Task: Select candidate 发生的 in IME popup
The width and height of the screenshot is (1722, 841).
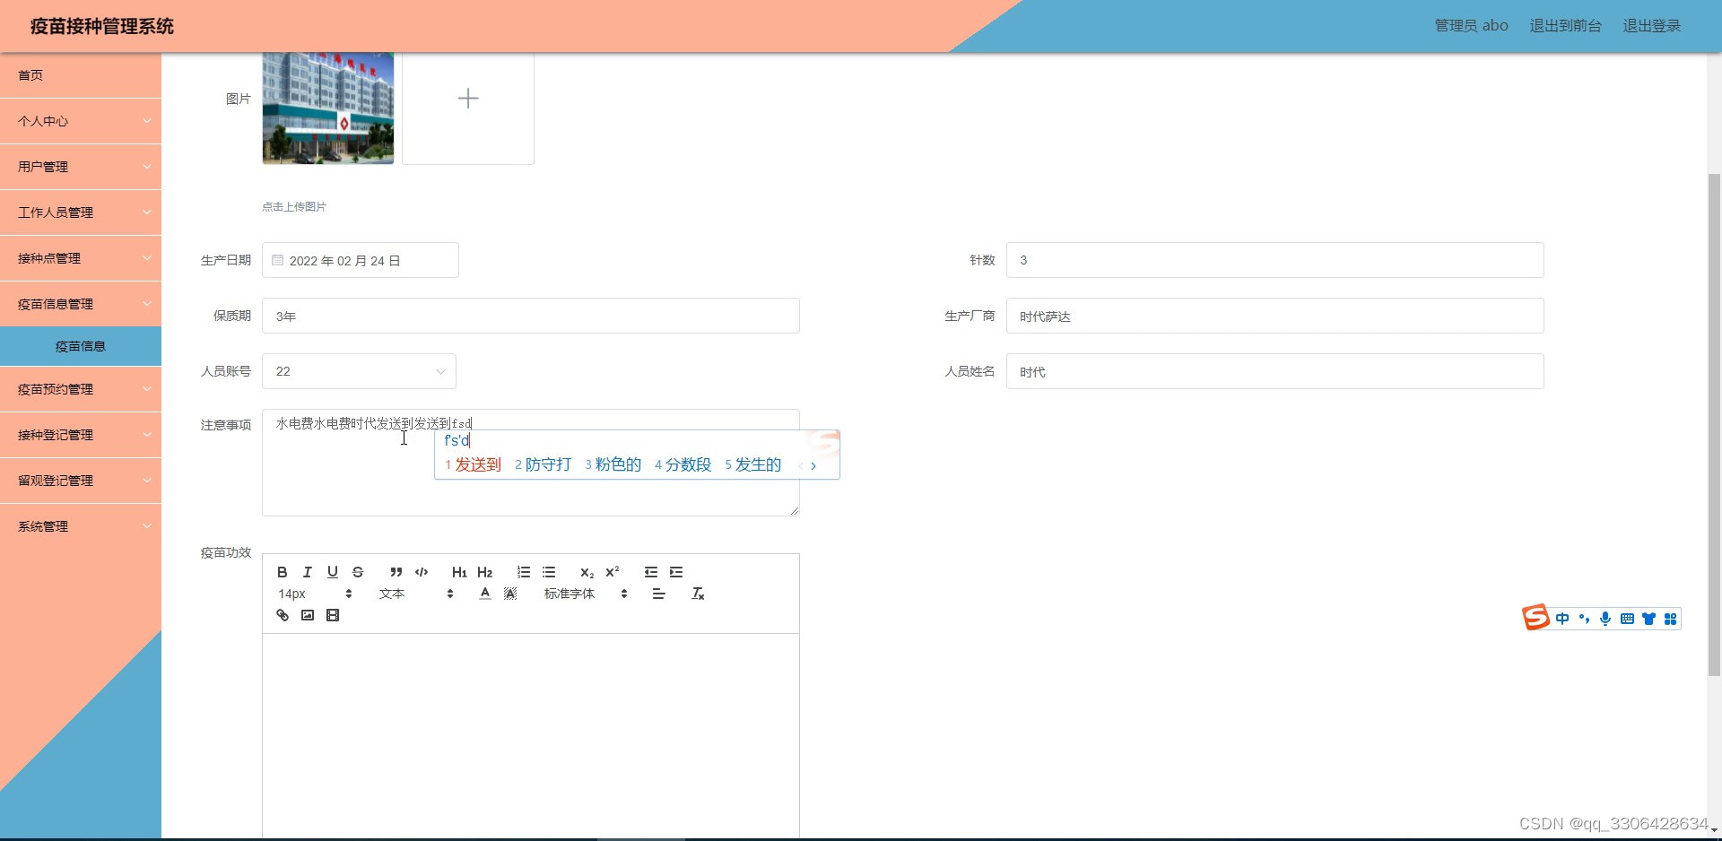Action: 753,464
